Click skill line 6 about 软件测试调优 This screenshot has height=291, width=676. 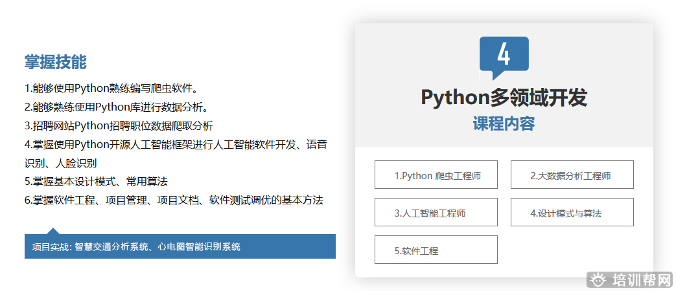tap(174, 200)
